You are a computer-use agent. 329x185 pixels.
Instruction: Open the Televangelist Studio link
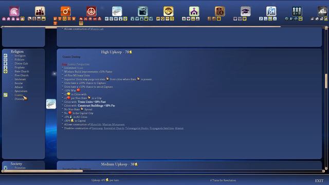tap(137, 128)
